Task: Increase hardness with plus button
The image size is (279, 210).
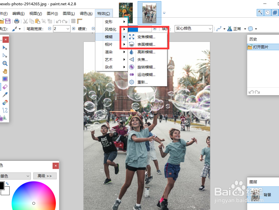Action: point(155,29)
